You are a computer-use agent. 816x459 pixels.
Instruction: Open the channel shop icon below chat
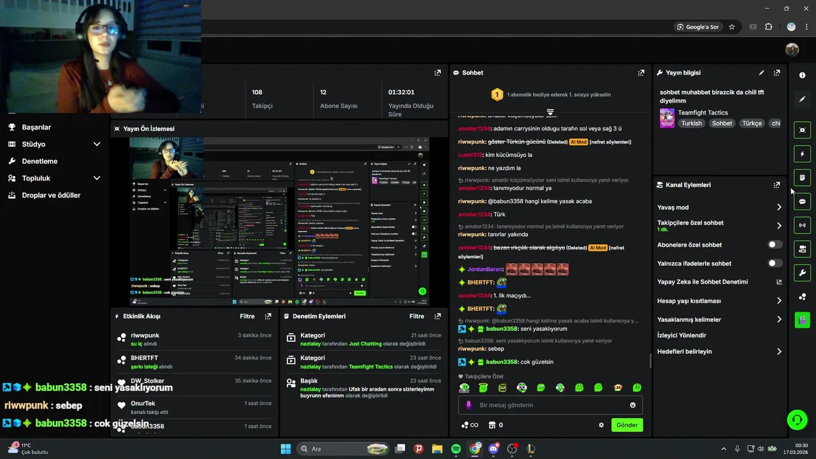click(492, 425)
